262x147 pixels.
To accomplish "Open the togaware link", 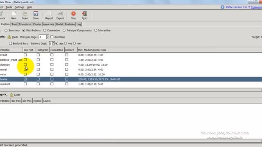I will [x=256, y=7].
